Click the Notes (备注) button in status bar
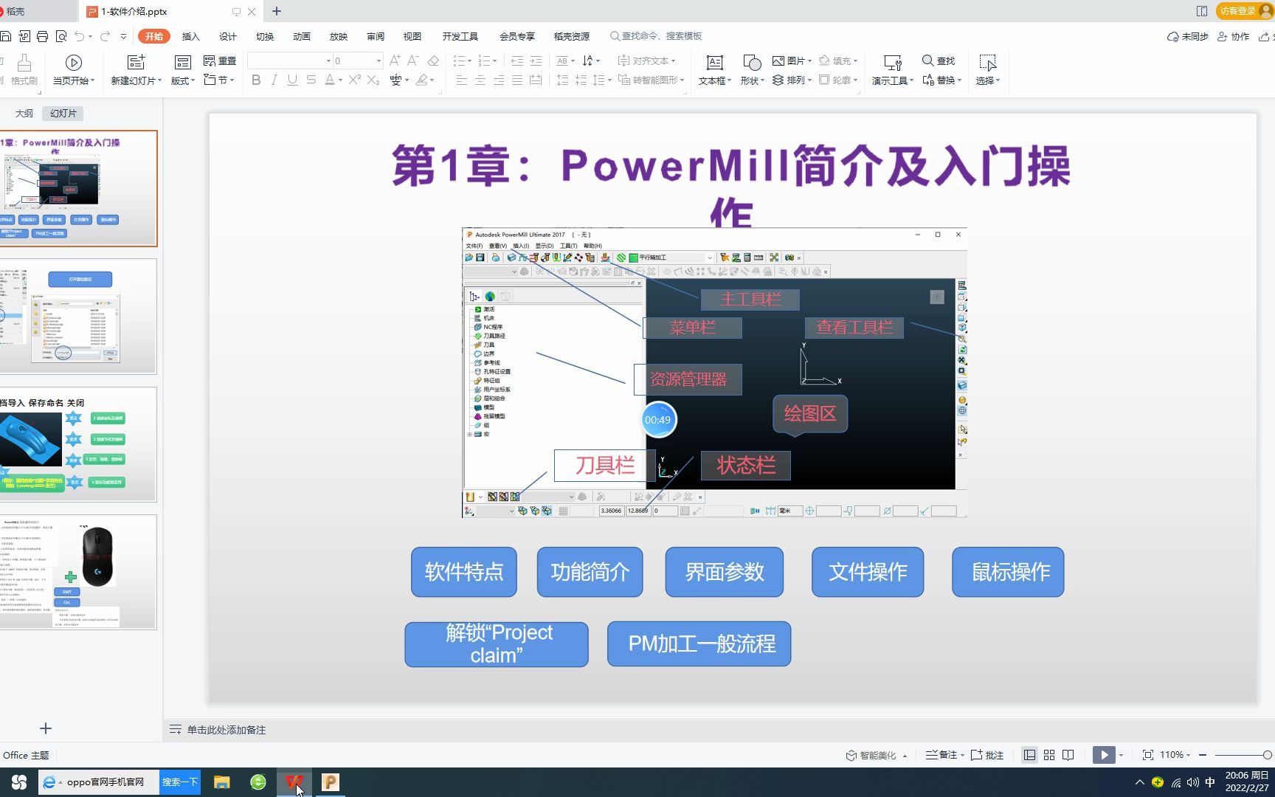1275x797 pixels. click(x=944, y=755)
